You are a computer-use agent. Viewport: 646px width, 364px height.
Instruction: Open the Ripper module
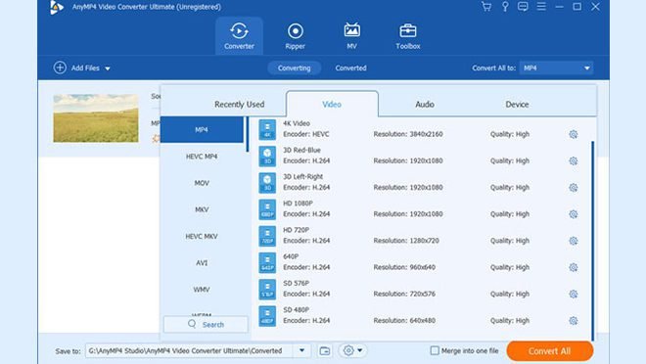[x=295, y=36]
